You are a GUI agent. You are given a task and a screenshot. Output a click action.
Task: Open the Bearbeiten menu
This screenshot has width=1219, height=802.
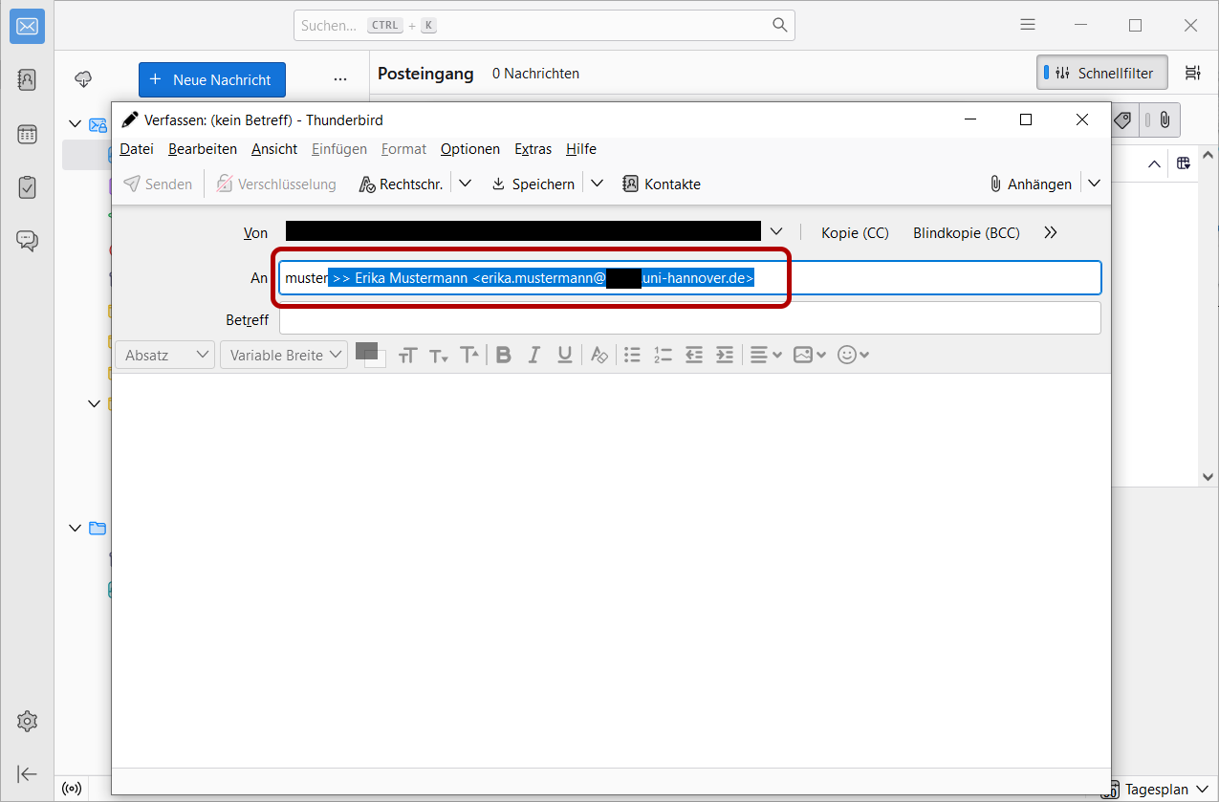(203, 149)
